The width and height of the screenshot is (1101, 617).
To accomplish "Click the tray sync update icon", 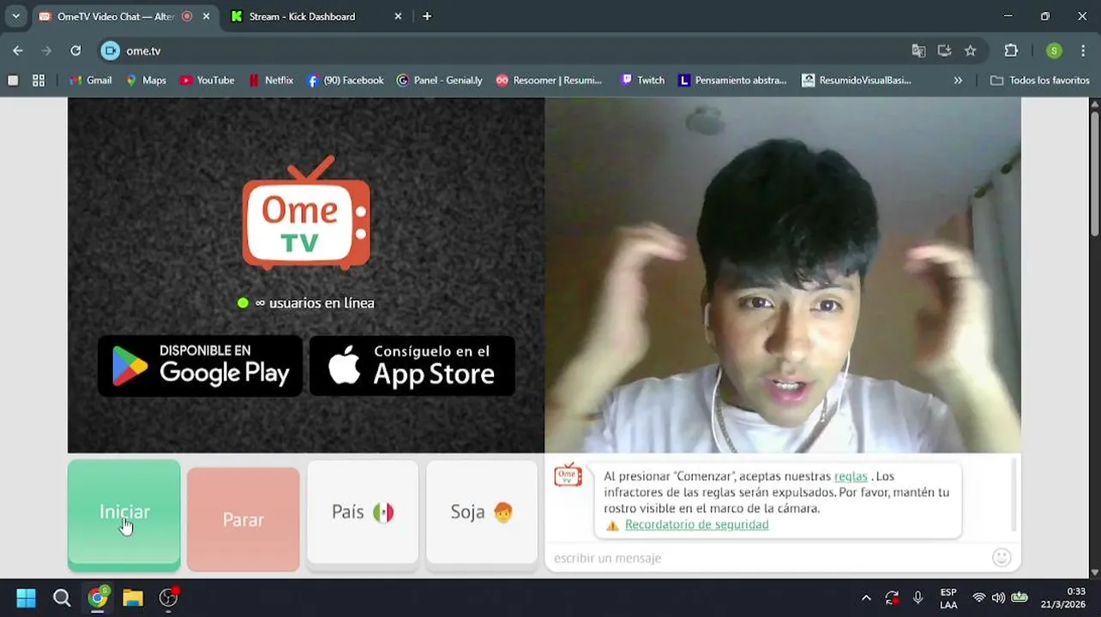I will point(892,598).
